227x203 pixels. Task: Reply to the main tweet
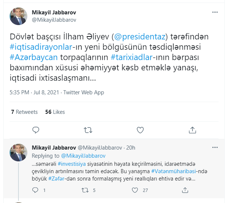pos(35,130)
